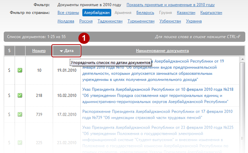Toggle green checkbox for document 10

pyautogui.click(x=20, y=70)
